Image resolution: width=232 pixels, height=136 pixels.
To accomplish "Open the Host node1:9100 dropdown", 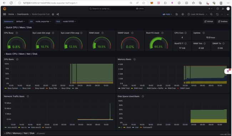I will point(69,21).
